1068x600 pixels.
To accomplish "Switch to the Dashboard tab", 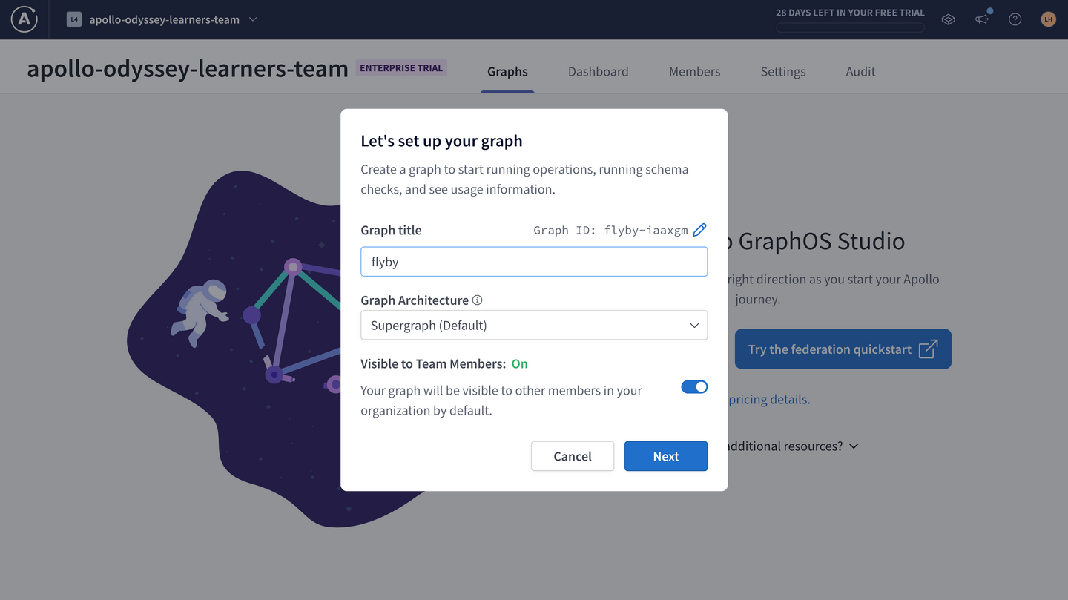I will (598, 71).
